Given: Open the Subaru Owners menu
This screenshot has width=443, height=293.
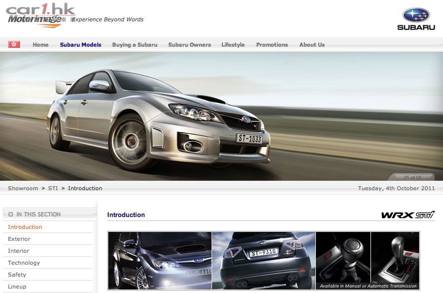Looking at the screenshot, I should 190,45.
